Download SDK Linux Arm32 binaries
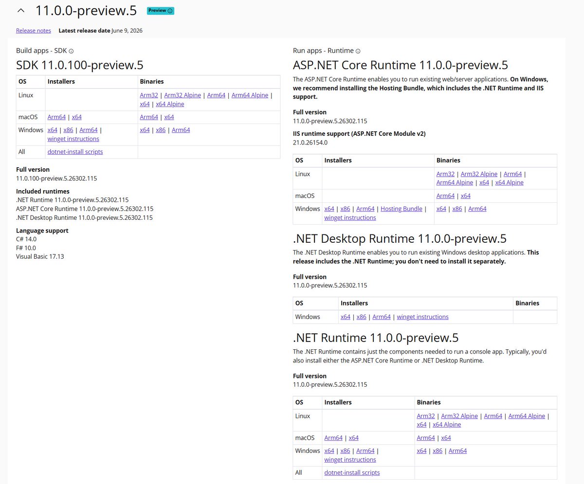 [x=149, y=95]
